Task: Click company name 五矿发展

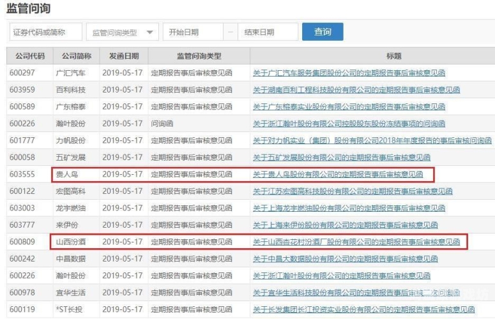Action: coord(71,158)
